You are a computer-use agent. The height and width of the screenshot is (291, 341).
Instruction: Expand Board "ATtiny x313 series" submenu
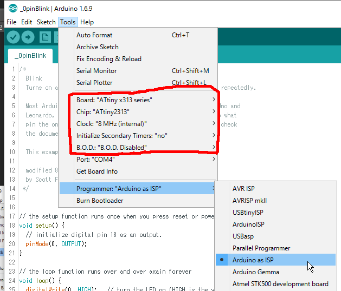click(138, 100)
